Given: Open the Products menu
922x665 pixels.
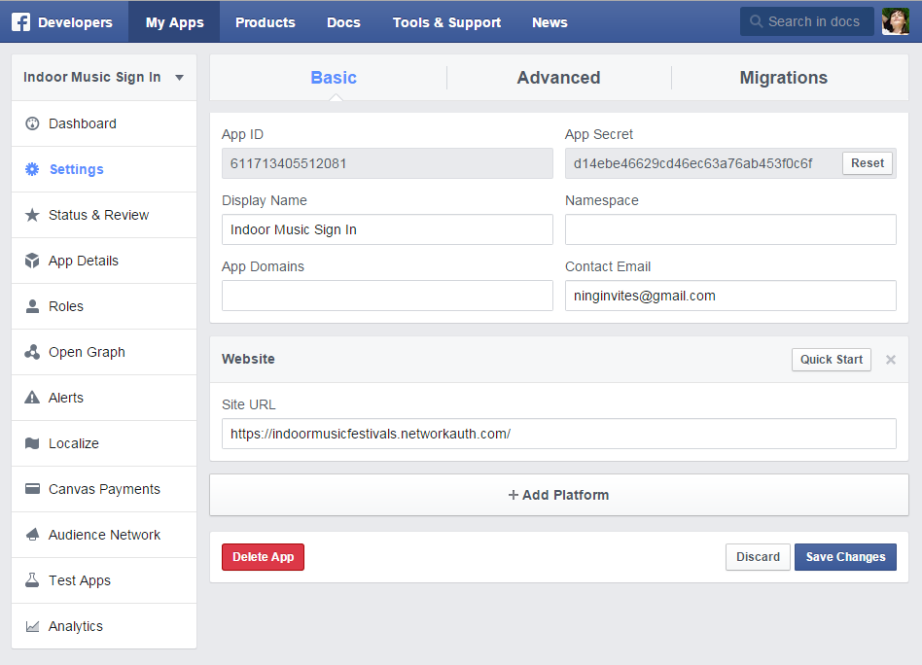Looking at the screenshot, I should tap(266, 22).
